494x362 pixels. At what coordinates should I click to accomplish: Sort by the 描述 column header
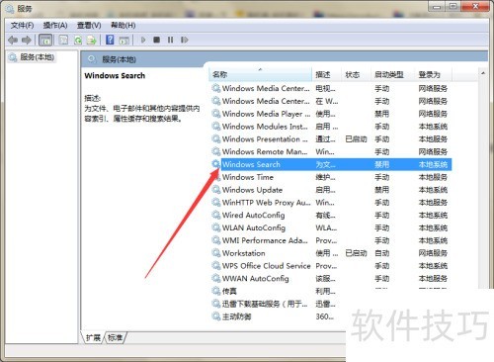(327, 74)
